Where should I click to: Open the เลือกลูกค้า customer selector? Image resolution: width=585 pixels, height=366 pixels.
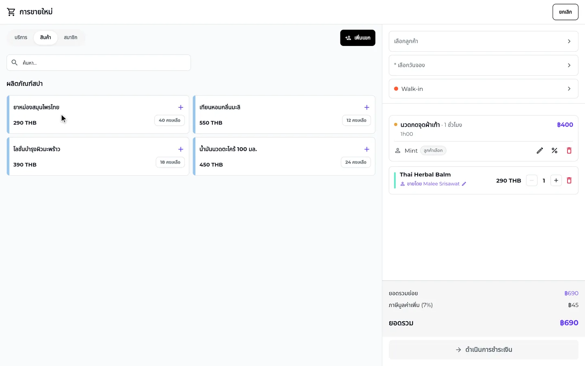click(483, 41)
